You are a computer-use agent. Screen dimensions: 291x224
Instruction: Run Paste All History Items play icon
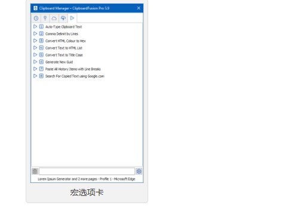tap(35, 69)
